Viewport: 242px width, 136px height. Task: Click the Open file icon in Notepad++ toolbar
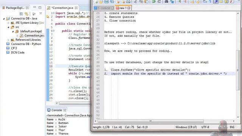(x=101, y=2)
